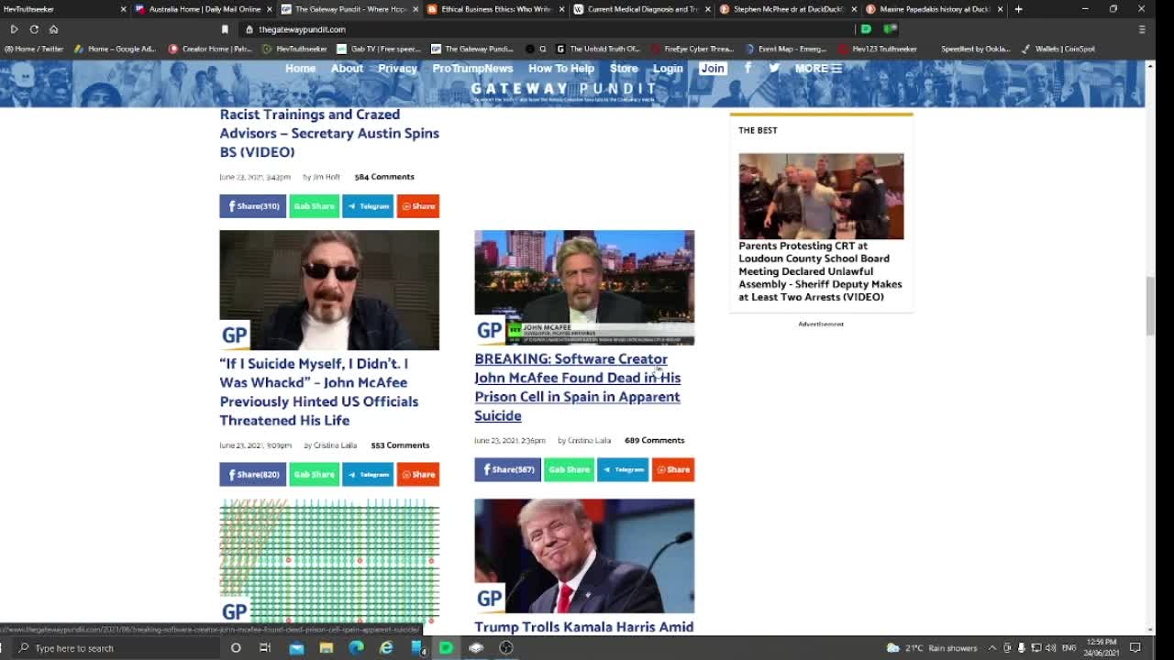
Task: Open Secretary Austin Spins BS article headline
Action: pyautogui.click(x=329, y=133)
